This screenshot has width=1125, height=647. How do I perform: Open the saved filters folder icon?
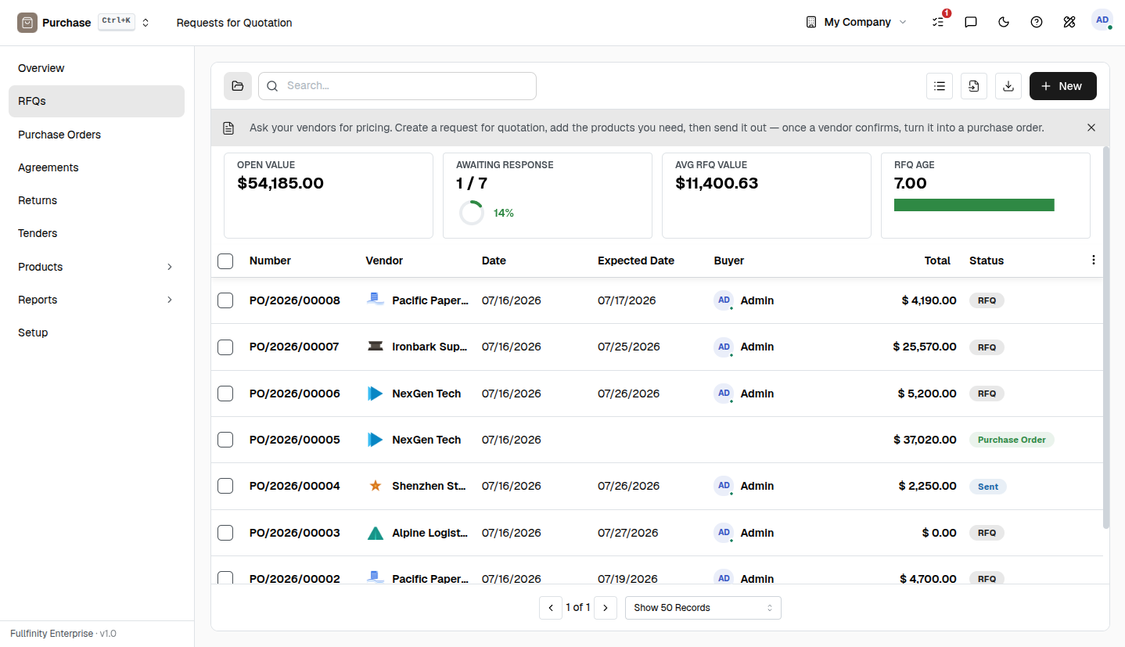point(238,86)
